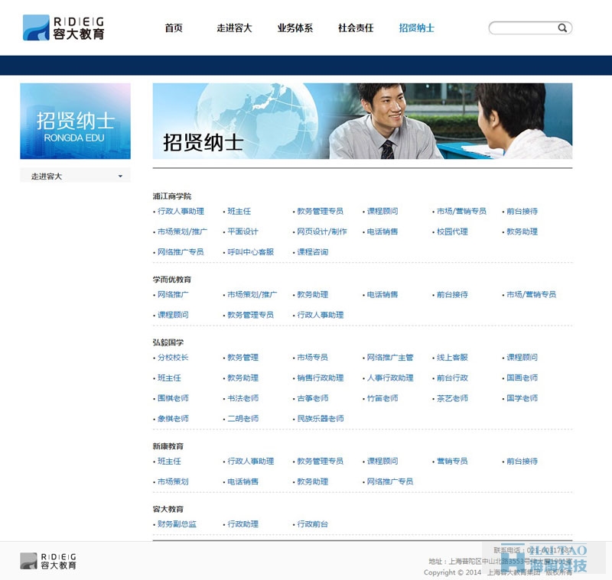612x580 pixels.
Task: Open 市场策划/推广 under 浦江商学院
Action: [182, 232]
